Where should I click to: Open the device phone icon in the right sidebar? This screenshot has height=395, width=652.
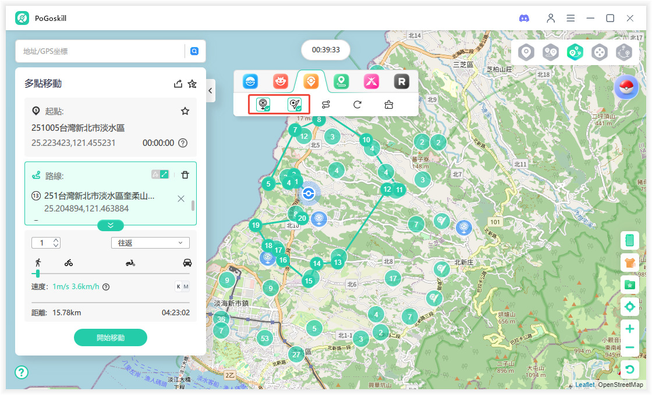629,240
